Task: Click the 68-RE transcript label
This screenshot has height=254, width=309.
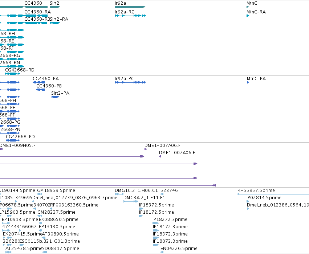Action: [x=7, y=41]
